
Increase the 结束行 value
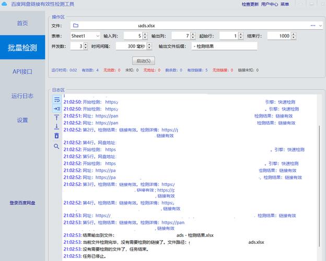coord(294,34)
